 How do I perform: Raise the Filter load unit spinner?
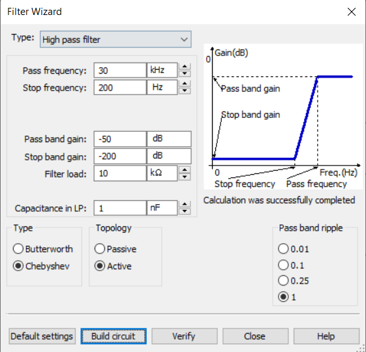pyautogui.click(x=185, y=169)
